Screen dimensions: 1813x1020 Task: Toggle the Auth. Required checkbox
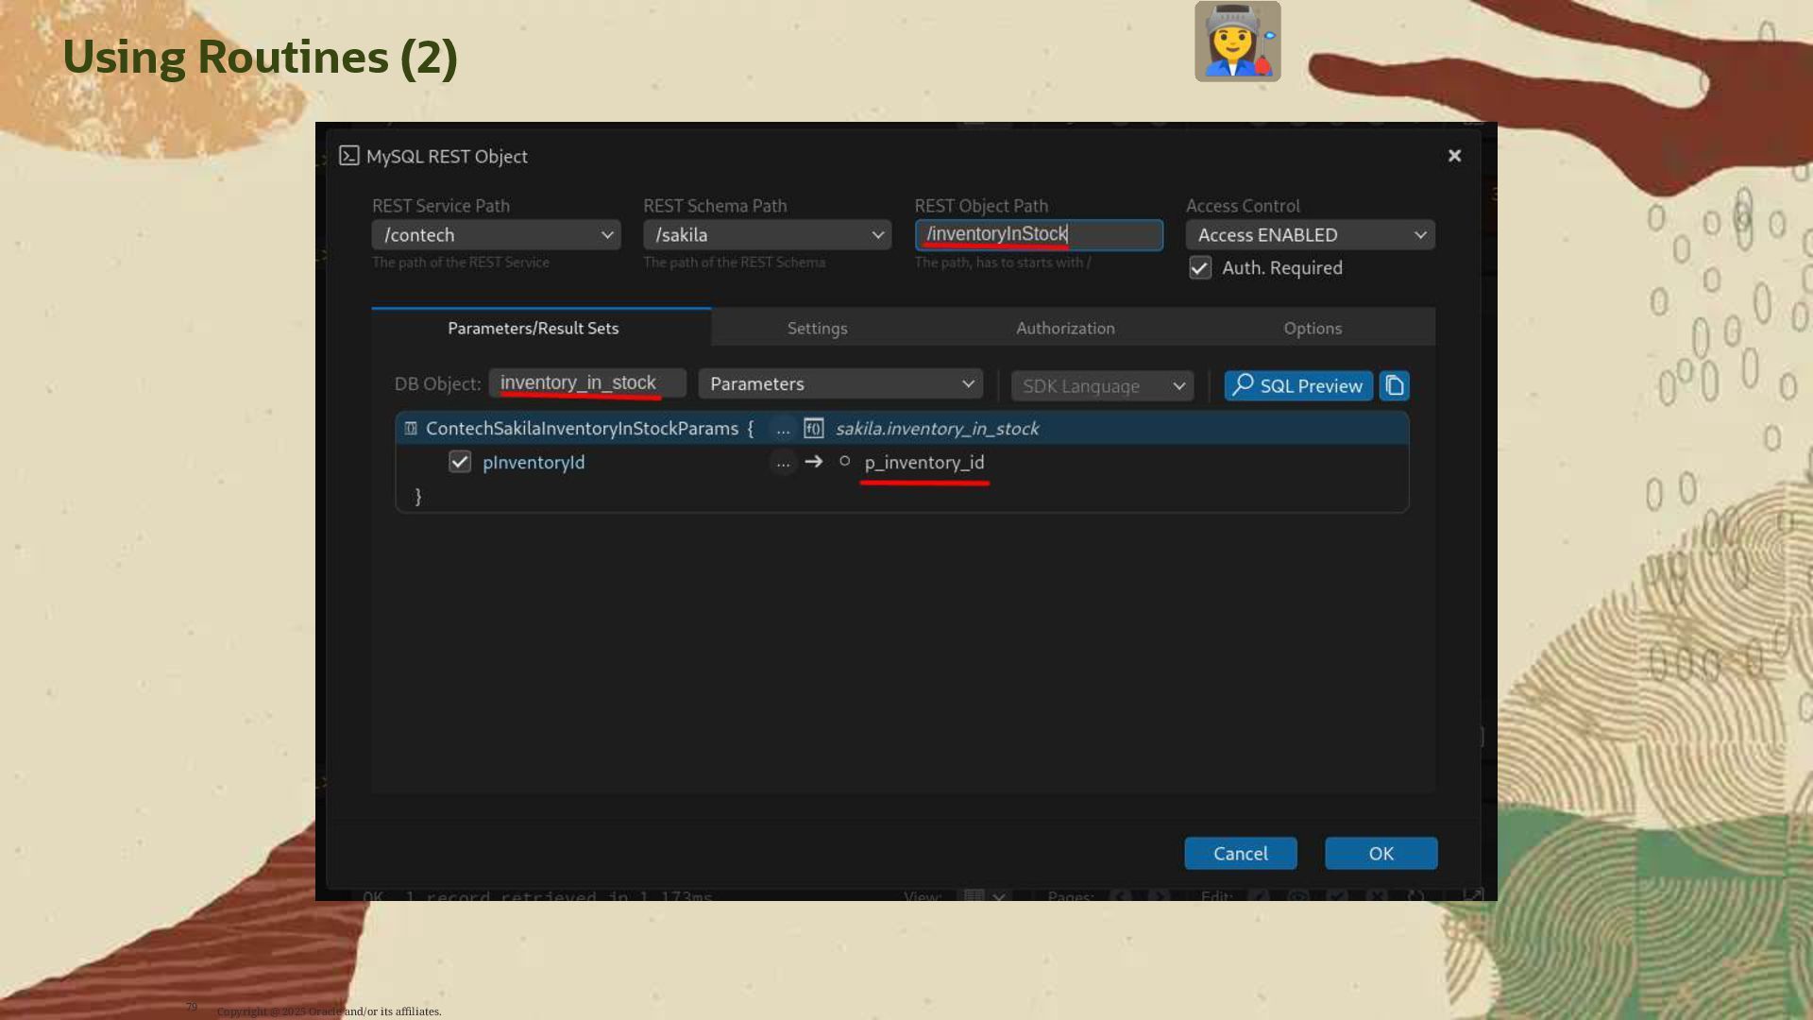[1200, 268]
